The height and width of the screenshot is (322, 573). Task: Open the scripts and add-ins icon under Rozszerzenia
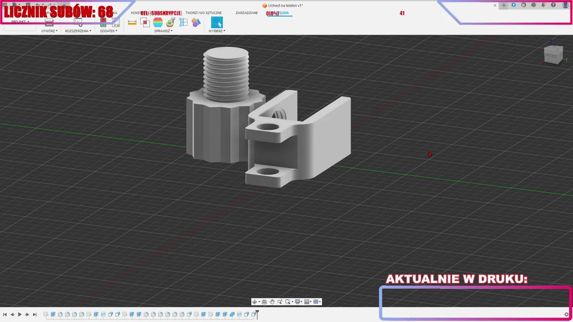click(77, 22)
